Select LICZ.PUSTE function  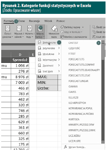(x=74, y=141)
